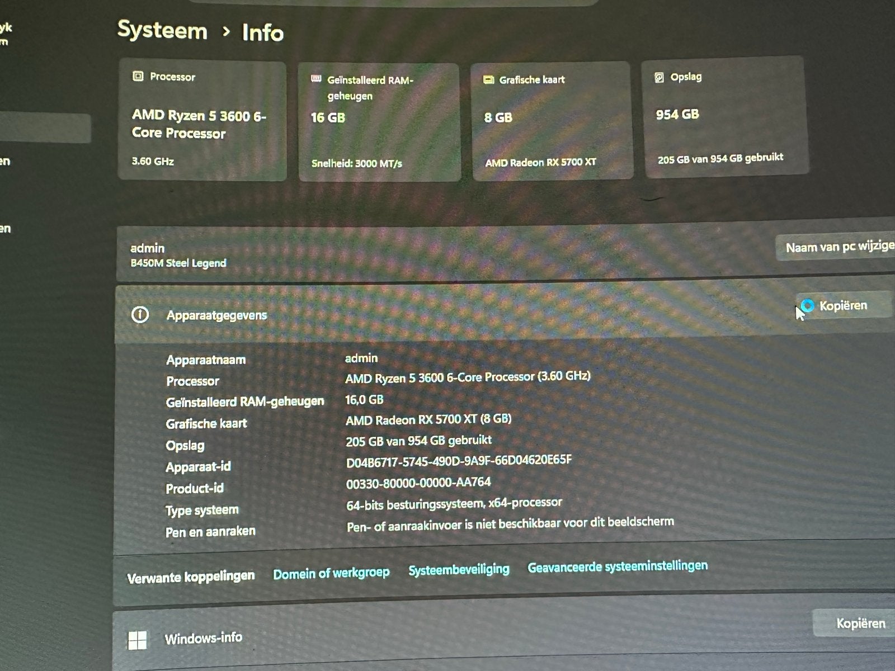Open the Geïnstalleerd RAM-geheugen card

[x=379, y=122]
